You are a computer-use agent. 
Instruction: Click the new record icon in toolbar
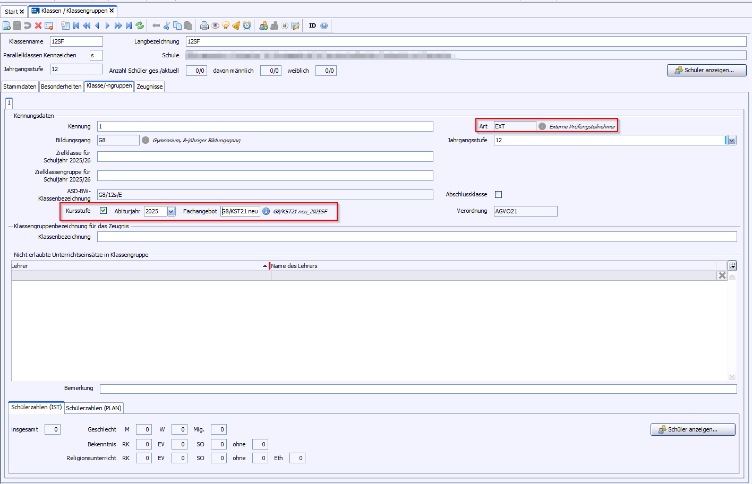6,25
